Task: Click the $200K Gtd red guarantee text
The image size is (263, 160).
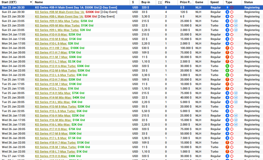Action: (93, 12)
